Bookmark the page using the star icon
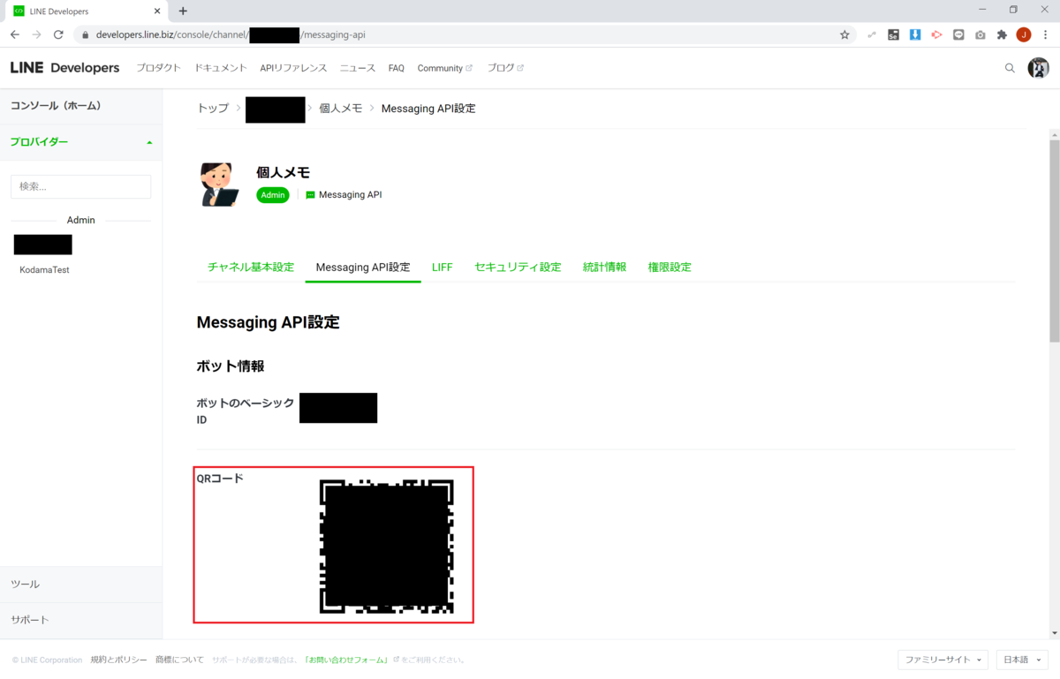Image resolution: width=1060 pixels, height=679 pixels. click(844, 34)
